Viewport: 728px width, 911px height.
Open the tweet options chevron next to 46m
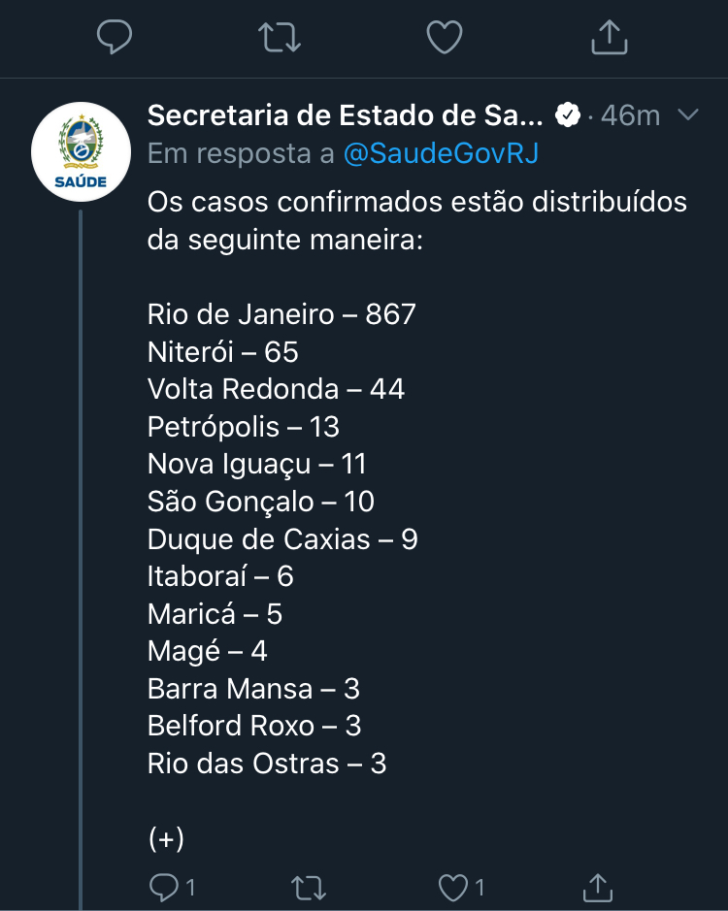[688, 115]
